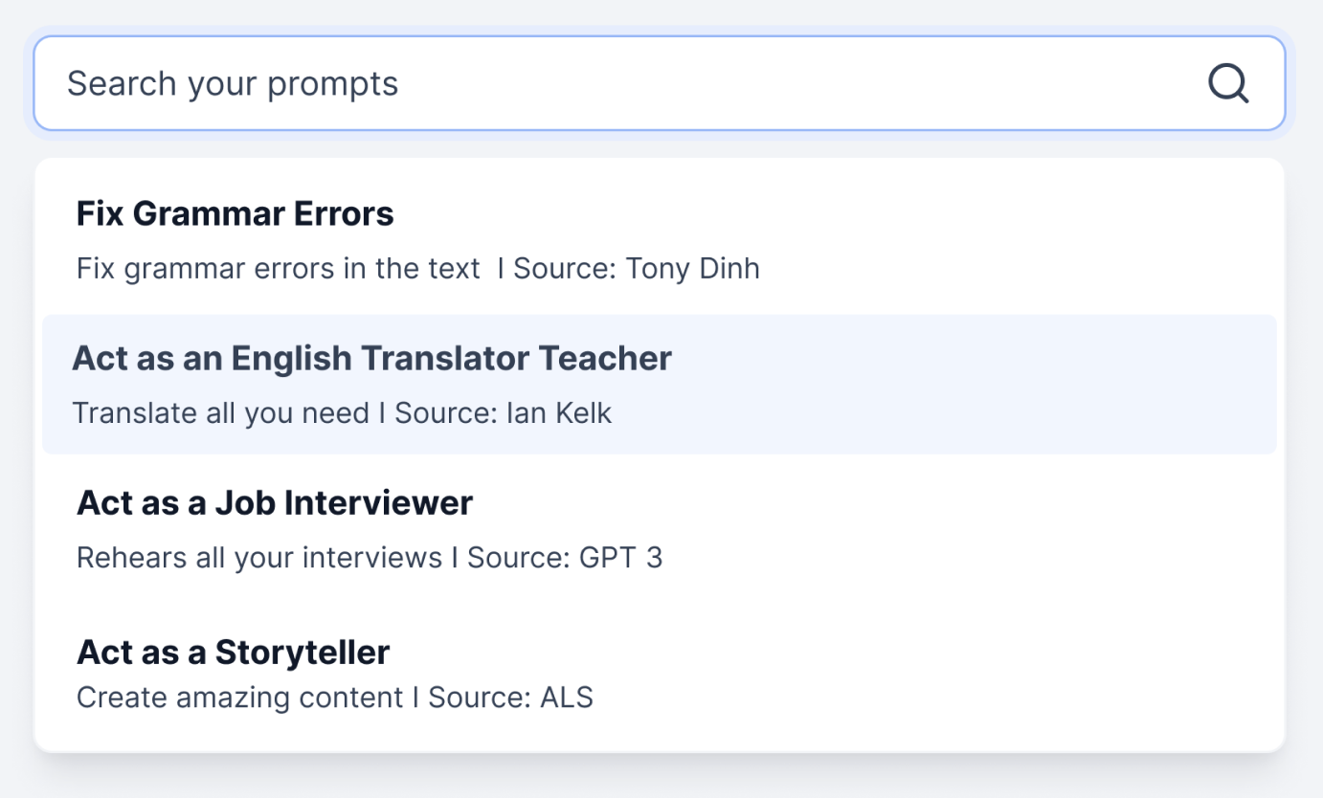Click the "Source: GPT 3" attribution
Image resolution: width=1323 pixels, height=798 pixels.
(565, 558)
